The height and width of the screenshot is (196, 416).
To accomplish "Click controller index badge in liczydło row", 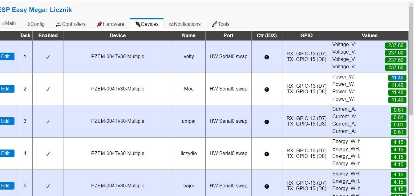I will point(267,154).
